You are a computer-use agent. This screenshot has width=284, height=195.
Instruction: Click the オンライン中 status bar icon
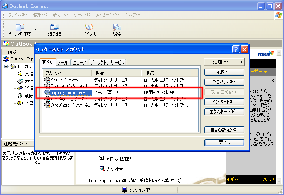[124, 190]
